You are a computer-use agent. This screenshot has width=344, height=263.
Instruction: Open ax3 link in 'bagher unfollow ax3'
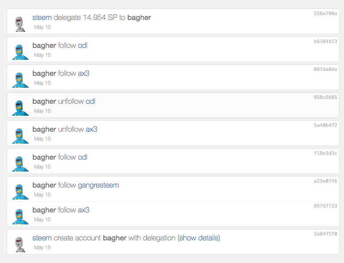point(91,129)
